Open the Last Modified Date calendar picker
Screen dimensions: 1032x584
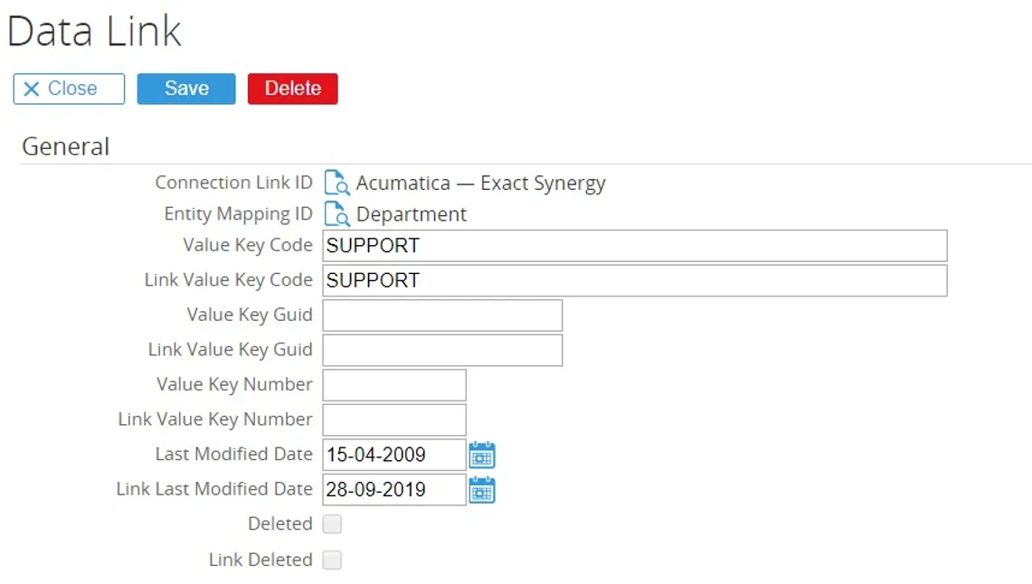pos(482,455)
